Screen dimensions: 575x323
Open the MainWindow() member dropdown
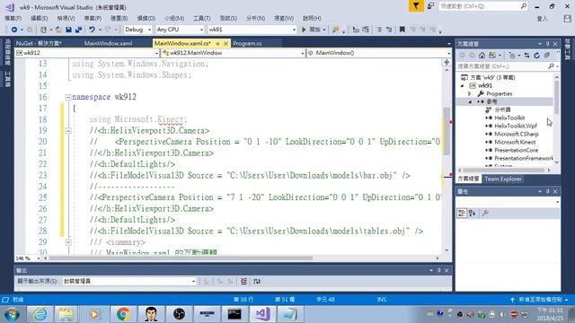click(379, 53)
